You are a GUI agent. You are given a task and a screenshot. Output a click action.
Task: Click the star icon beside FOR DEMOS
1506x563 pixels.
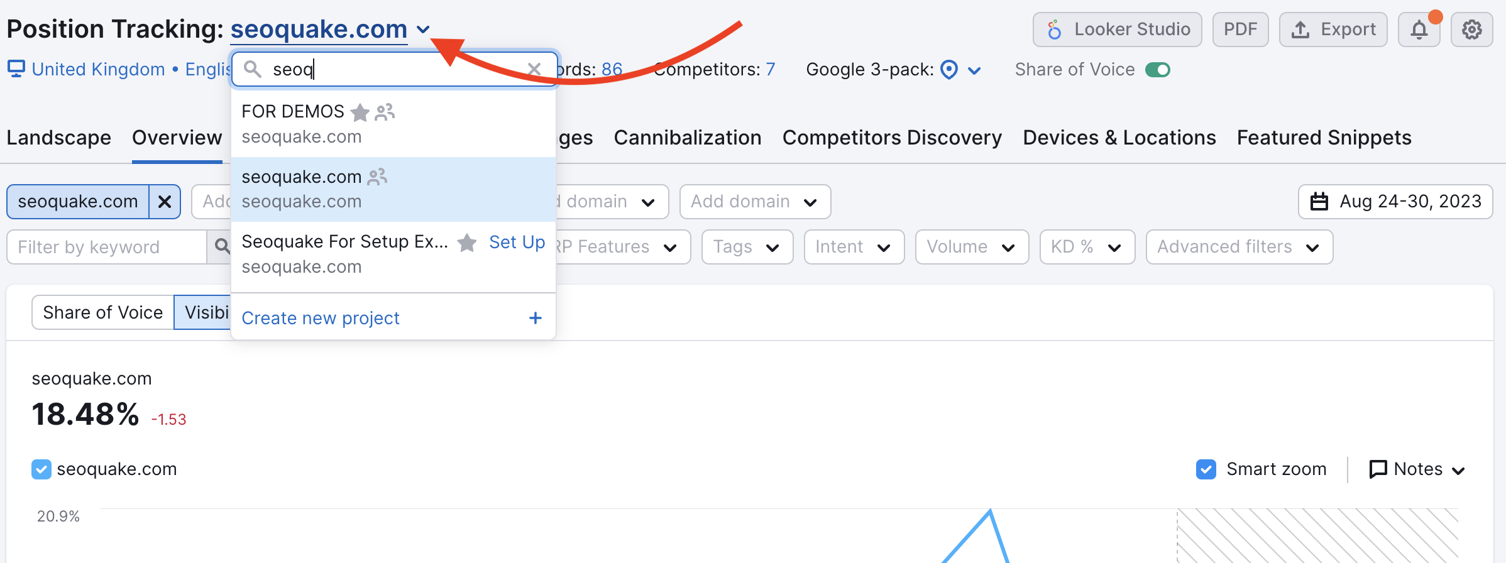(360, 112)
